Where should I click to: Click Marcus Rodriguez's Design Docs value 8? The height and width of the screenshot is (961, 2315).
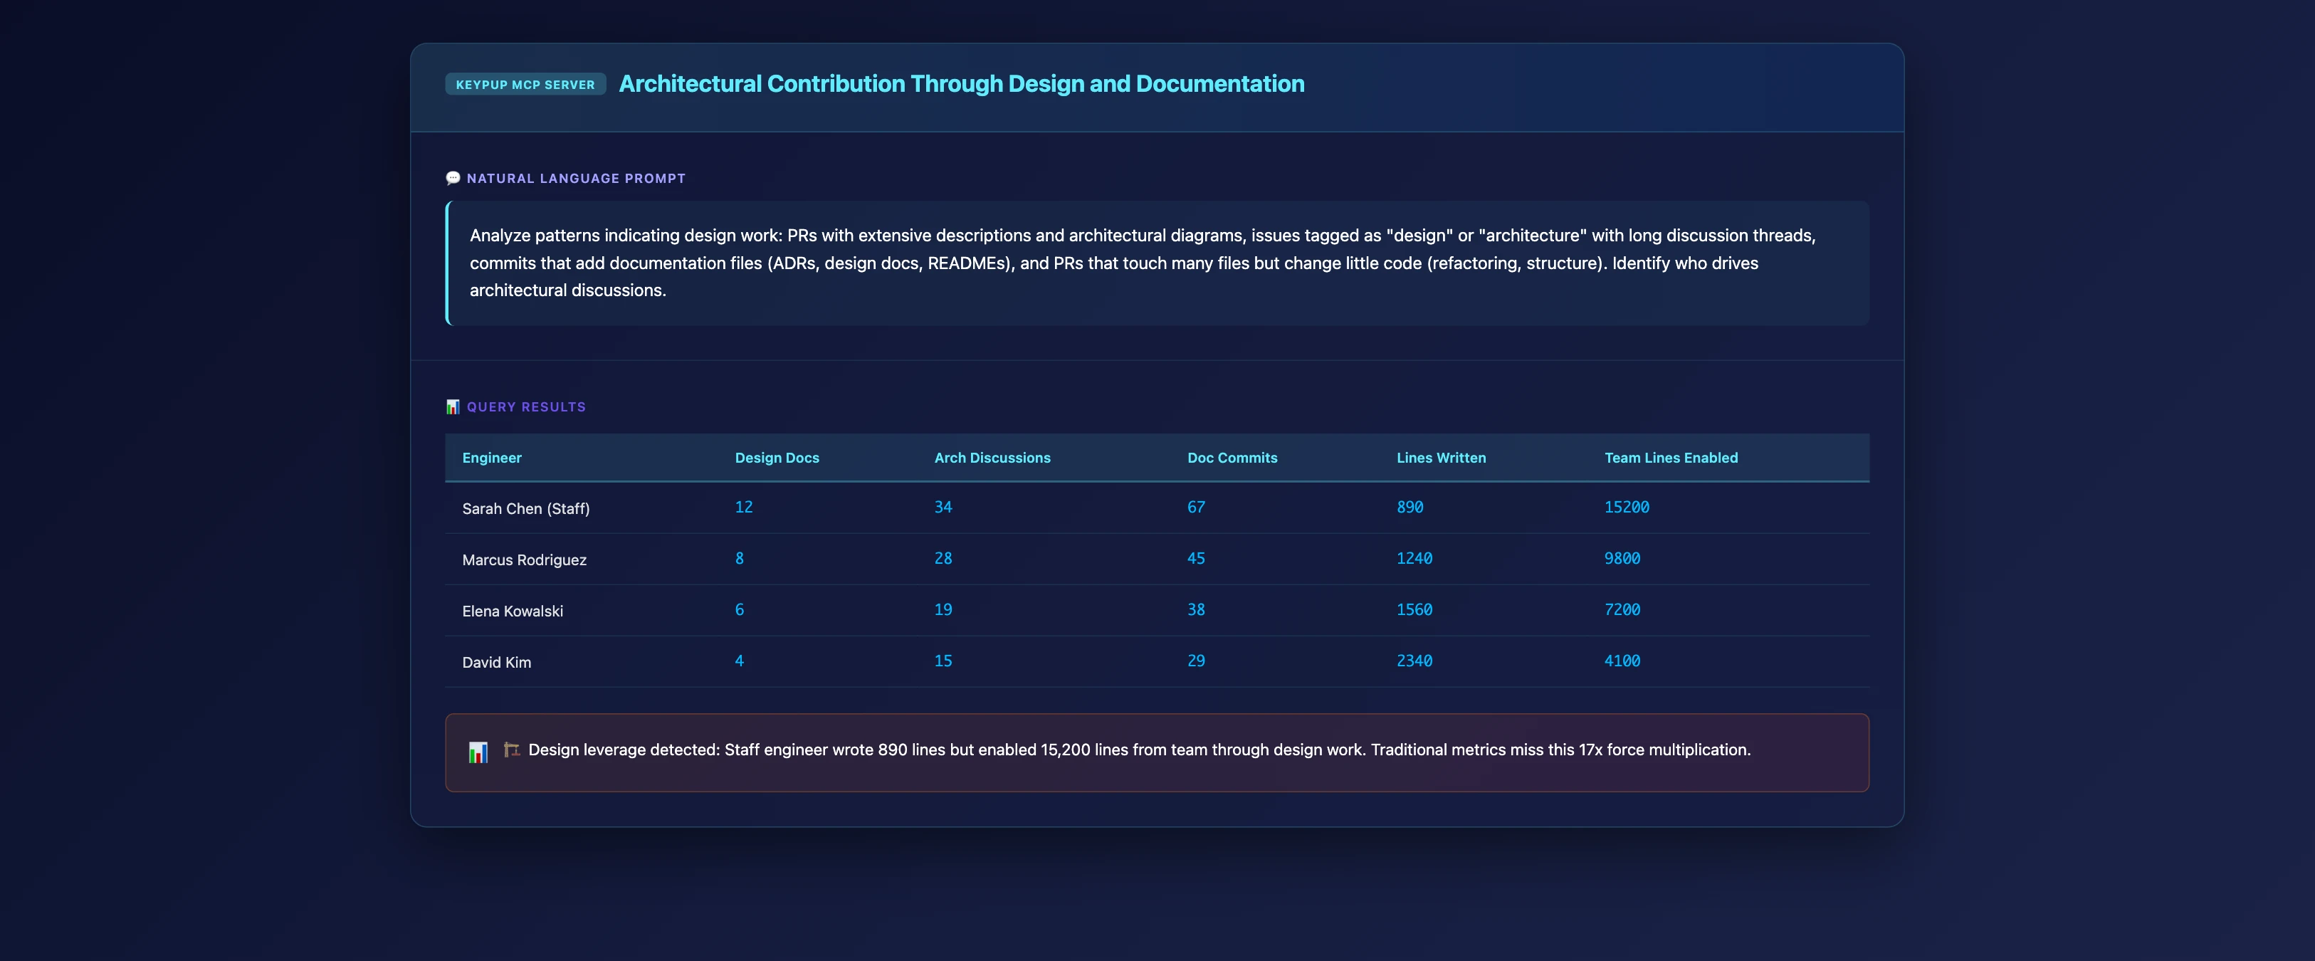coord(740,558)
